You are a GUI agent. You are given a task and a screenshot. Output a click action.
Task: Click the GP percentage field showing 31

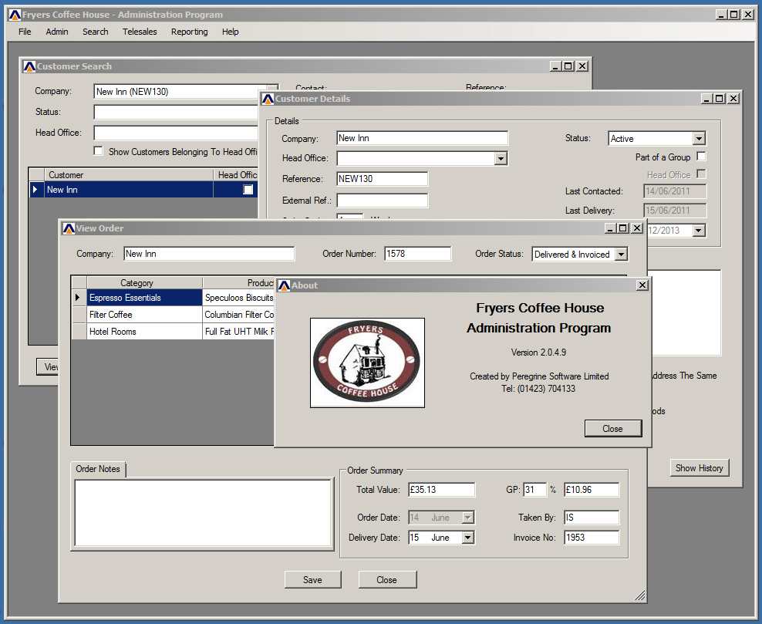click(x=535, y=490)
